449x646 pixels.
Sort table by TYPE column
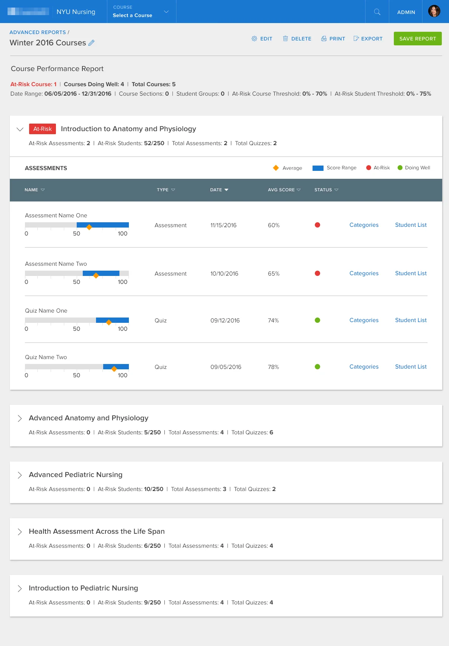(166, 190)
